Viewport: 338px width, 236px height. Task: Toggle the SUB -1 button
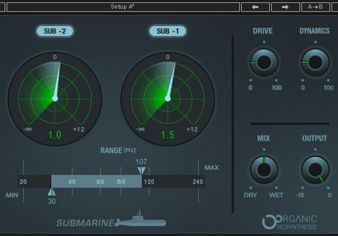[x=167, y=31]
